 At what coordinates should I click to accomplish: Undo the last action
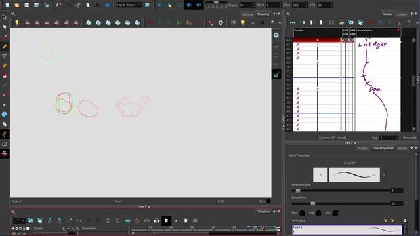click(x=58, y=5)
